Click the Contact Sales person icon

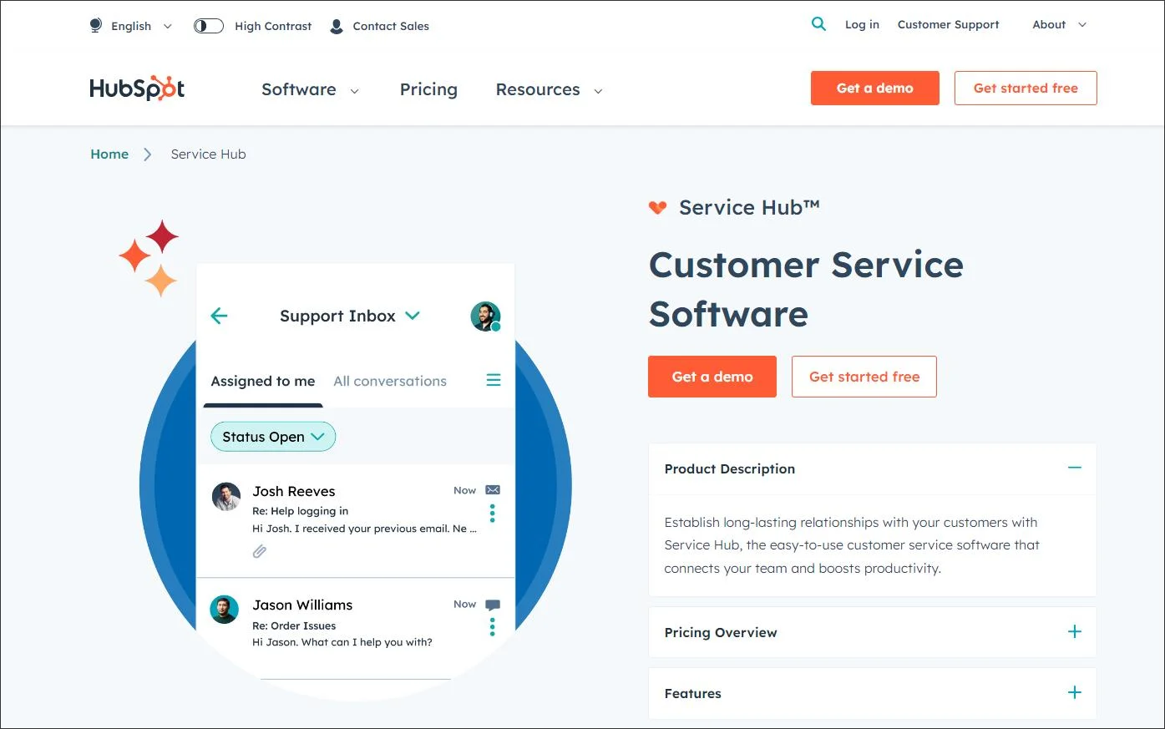[337, 26]
